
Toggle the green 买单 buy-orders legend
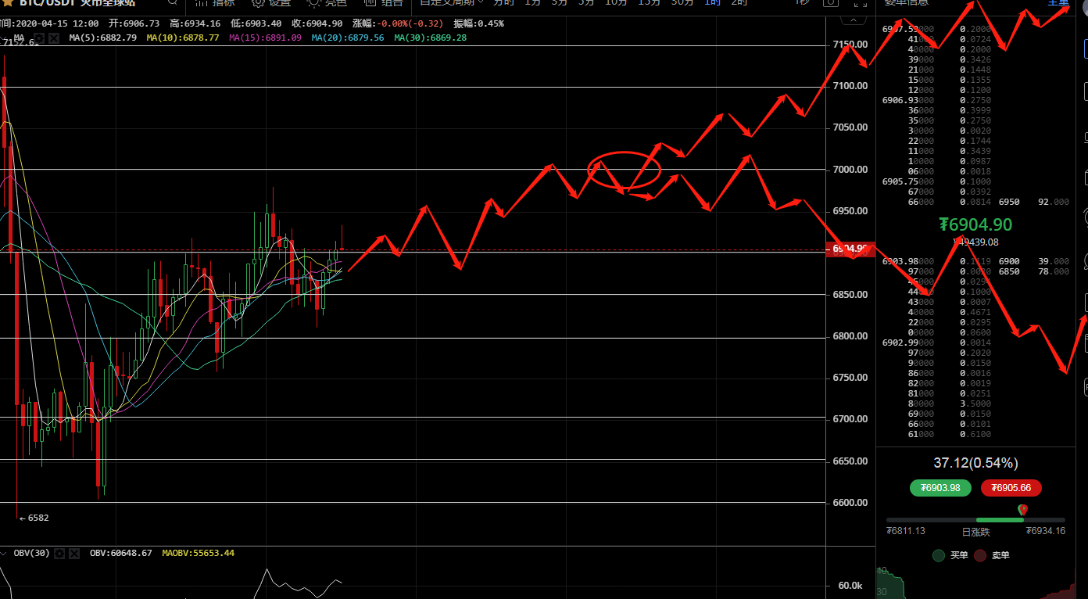point(951,555)
